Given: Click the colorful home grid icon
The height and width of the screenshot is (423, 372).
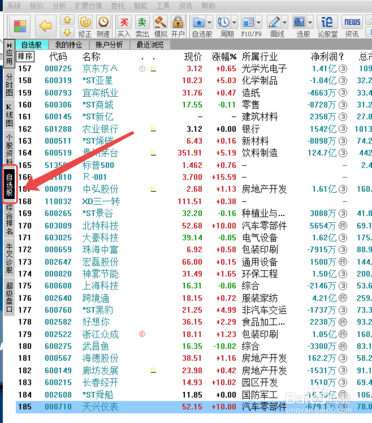Looking at the screenshot, I should pyautogui.click(x=20, y=26).
